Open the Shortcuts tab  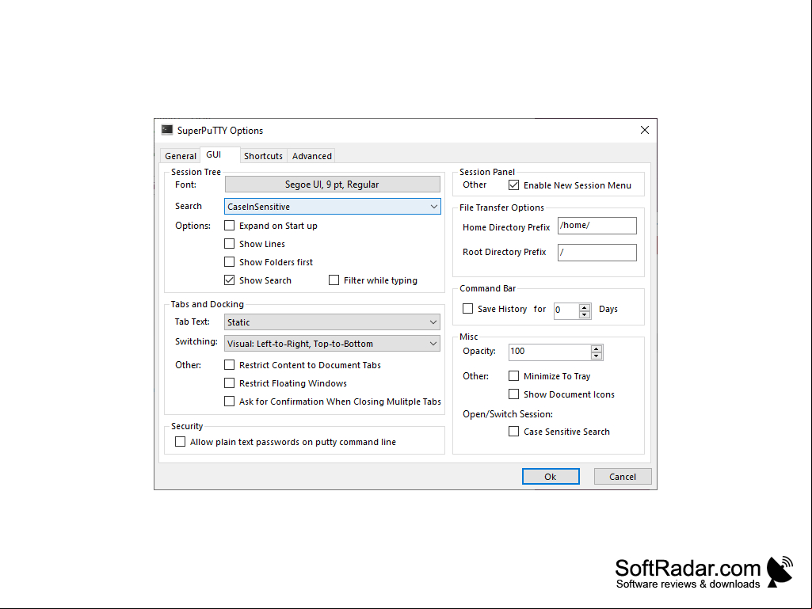pos(263,156)
